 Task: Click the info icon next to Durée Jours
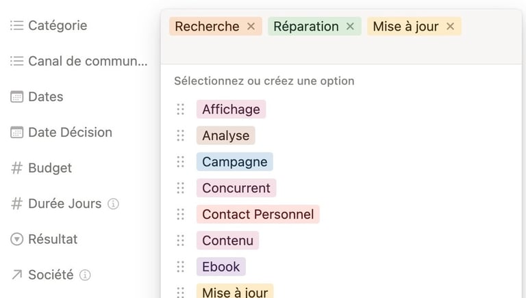(114, 204)
